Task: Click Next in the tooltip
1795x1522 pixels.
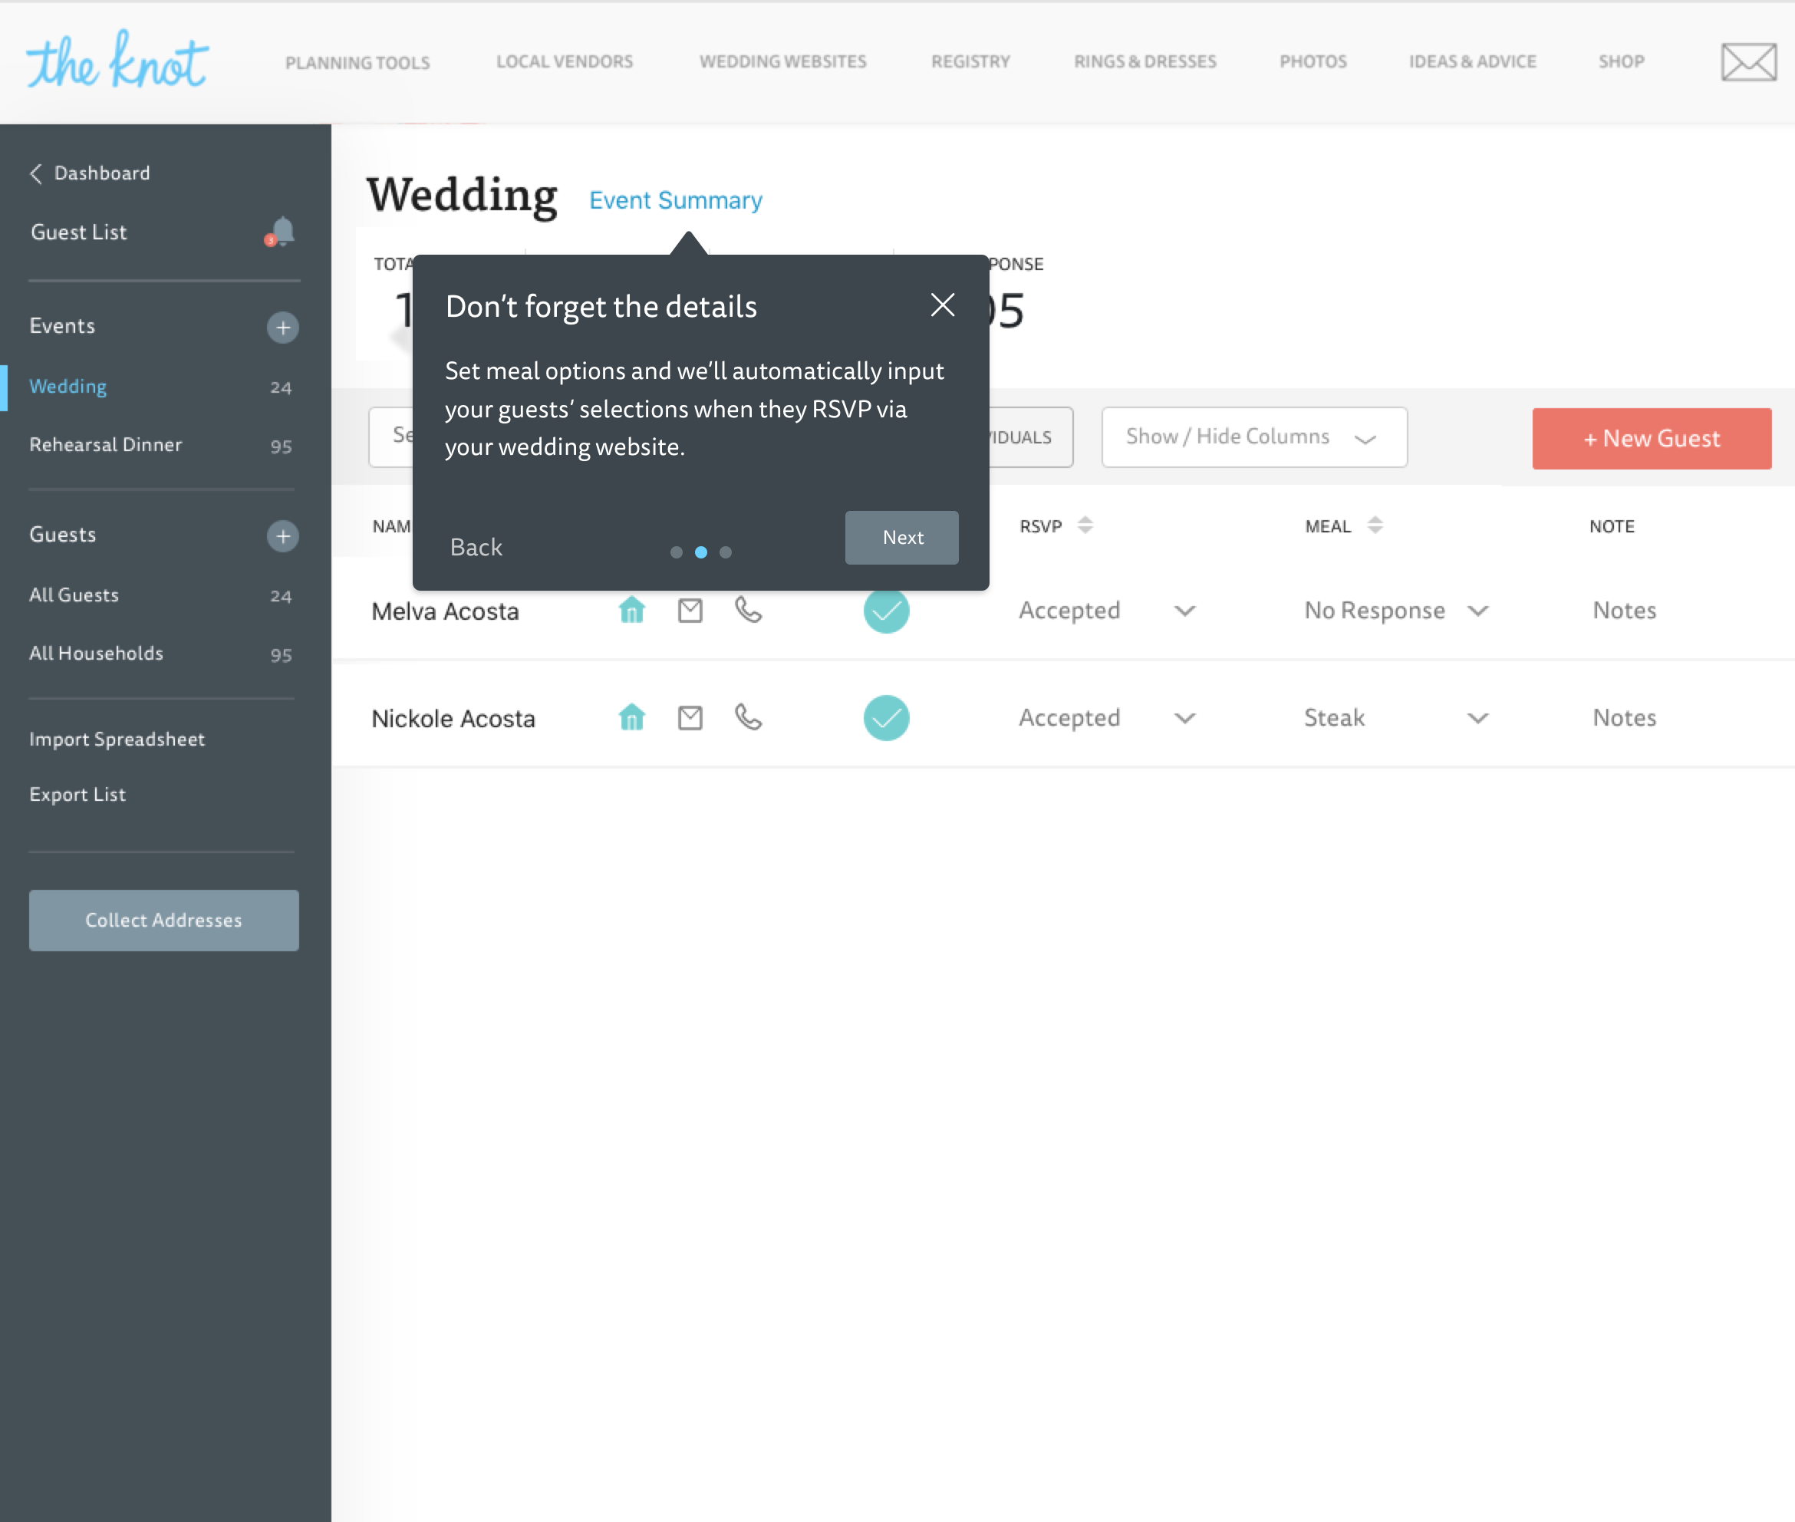Action: [x=901, y=538]
